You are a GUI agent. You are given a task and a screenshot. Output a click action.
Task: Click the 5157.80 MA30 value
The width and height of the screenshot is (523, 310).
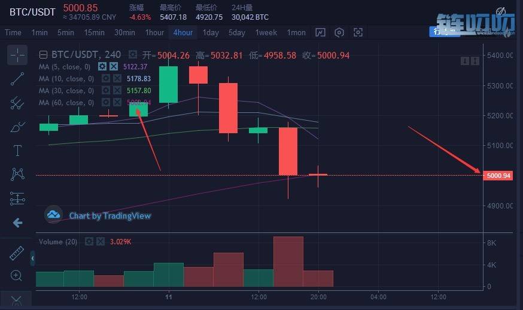point(139,91)
